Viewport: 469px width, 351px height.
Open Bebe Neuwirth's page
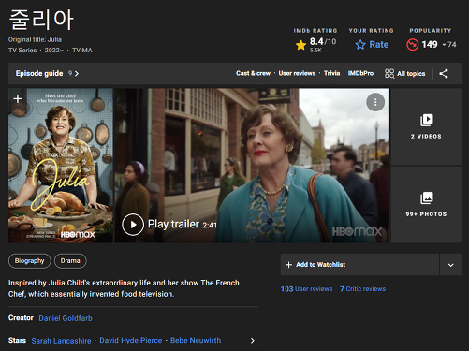pyautogui.click(x=196, y=340)
